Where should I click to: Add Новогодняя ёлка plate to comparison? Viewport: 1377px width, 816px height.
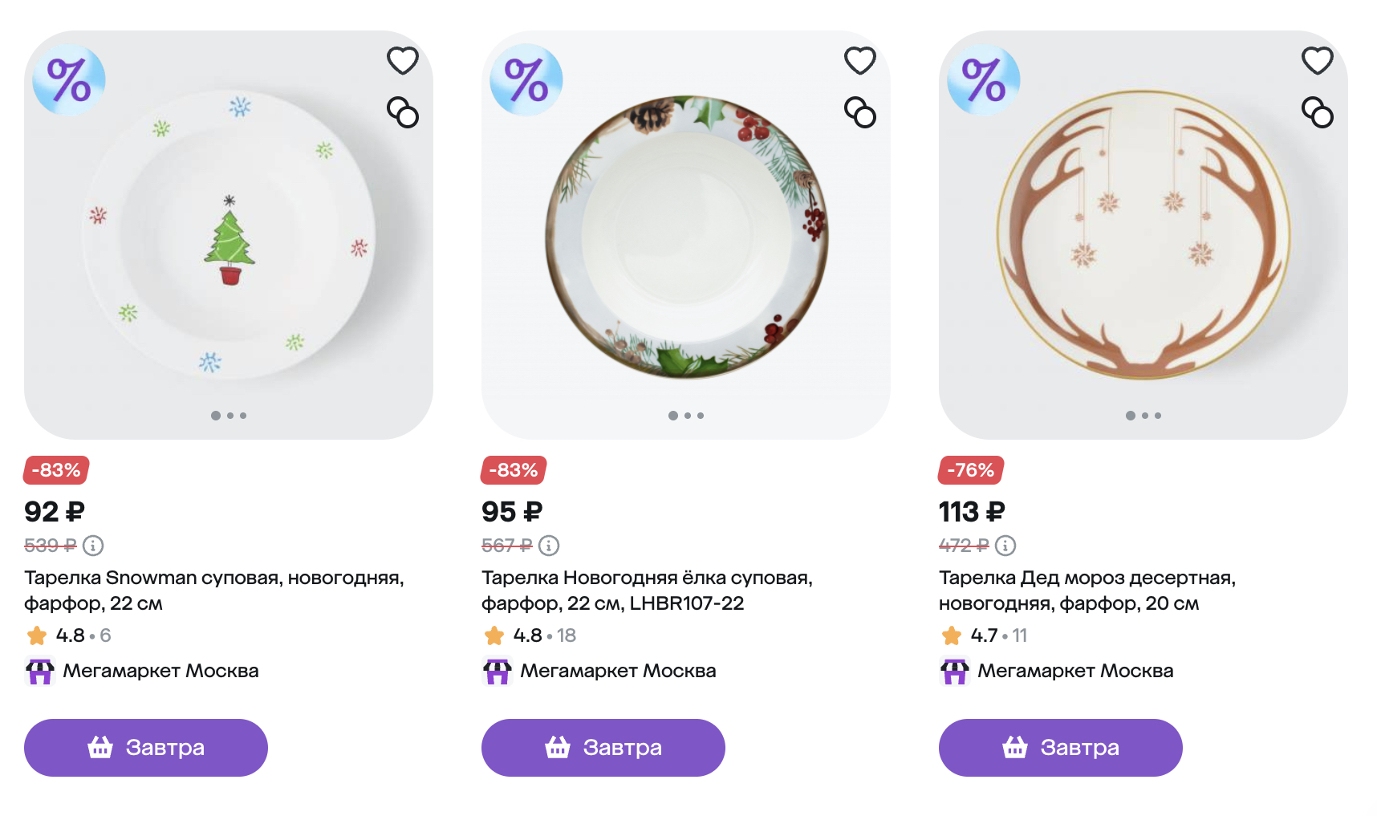click(x=859, y=112)
